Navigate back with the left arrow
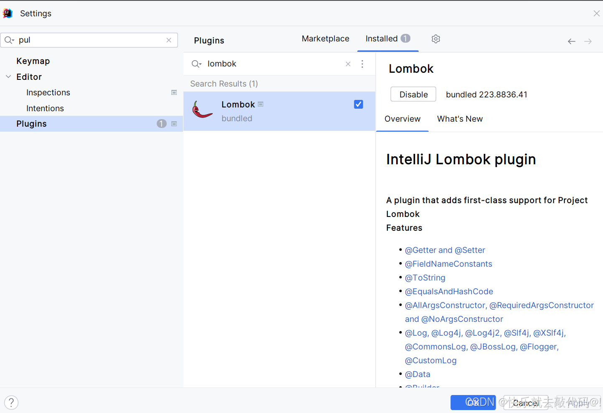Screen dimensions: 603x413 click(572, 41)
